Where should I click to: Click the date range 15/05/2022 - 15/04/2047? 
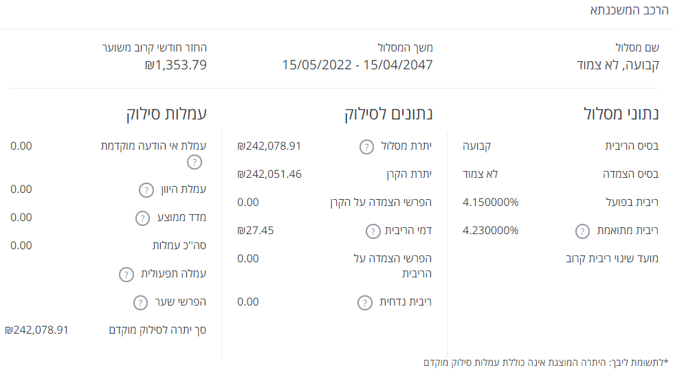click(x=357, y=66)
